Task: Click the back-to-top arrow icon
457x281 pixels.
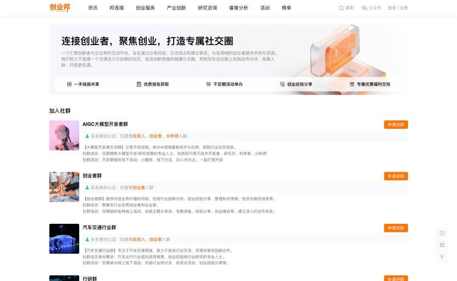Action: pyautogui.click(x=442, y=257)
